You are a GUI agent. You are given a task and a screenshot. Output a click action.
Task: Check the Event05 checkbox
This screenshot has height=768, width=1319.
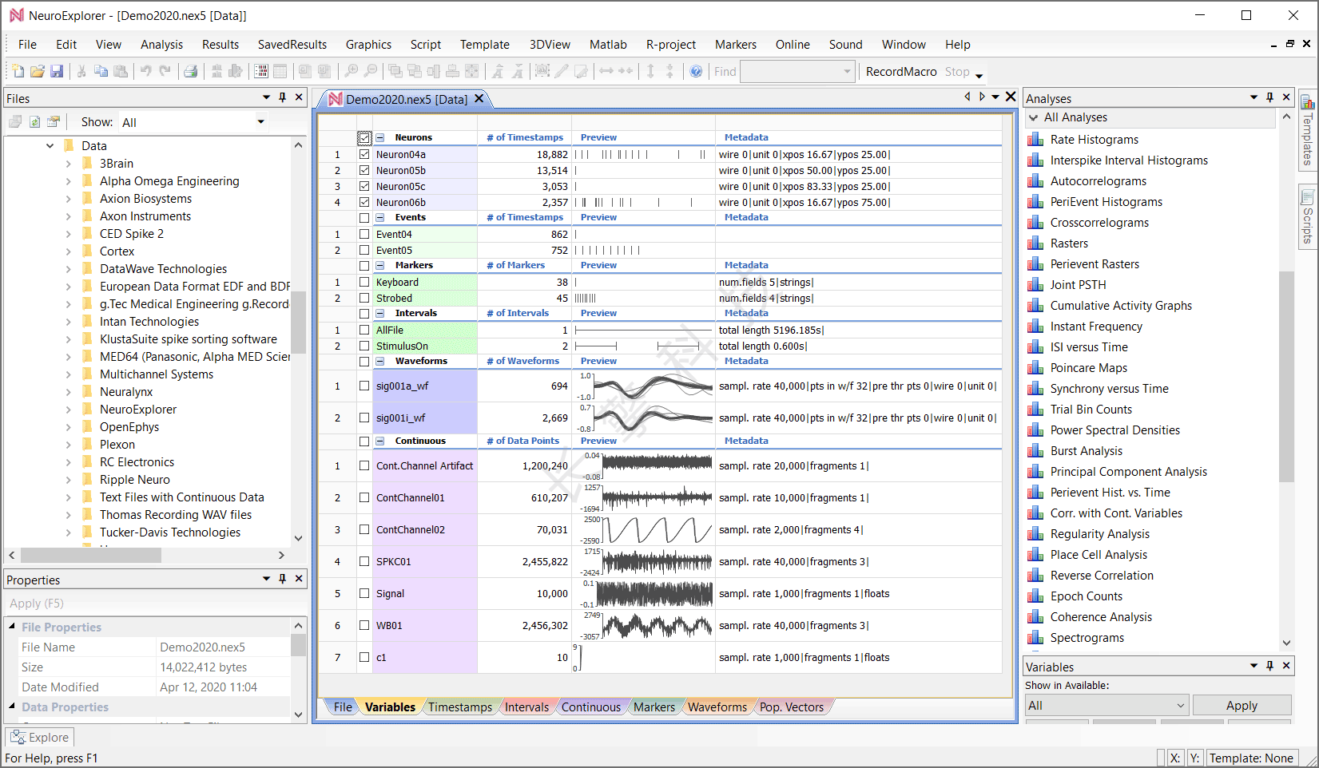pyautogui.click(x=364, y=251)
